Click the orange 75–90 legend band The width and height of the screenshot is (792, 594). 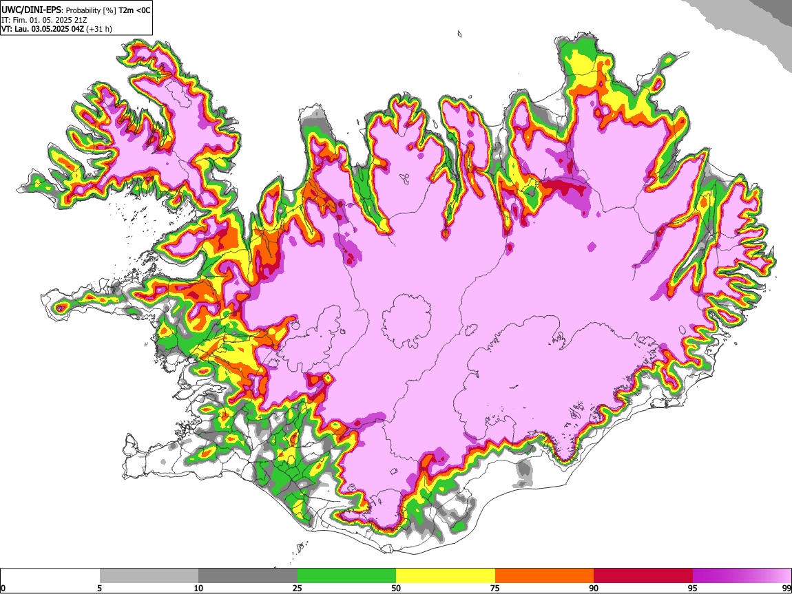pos(545,575)
